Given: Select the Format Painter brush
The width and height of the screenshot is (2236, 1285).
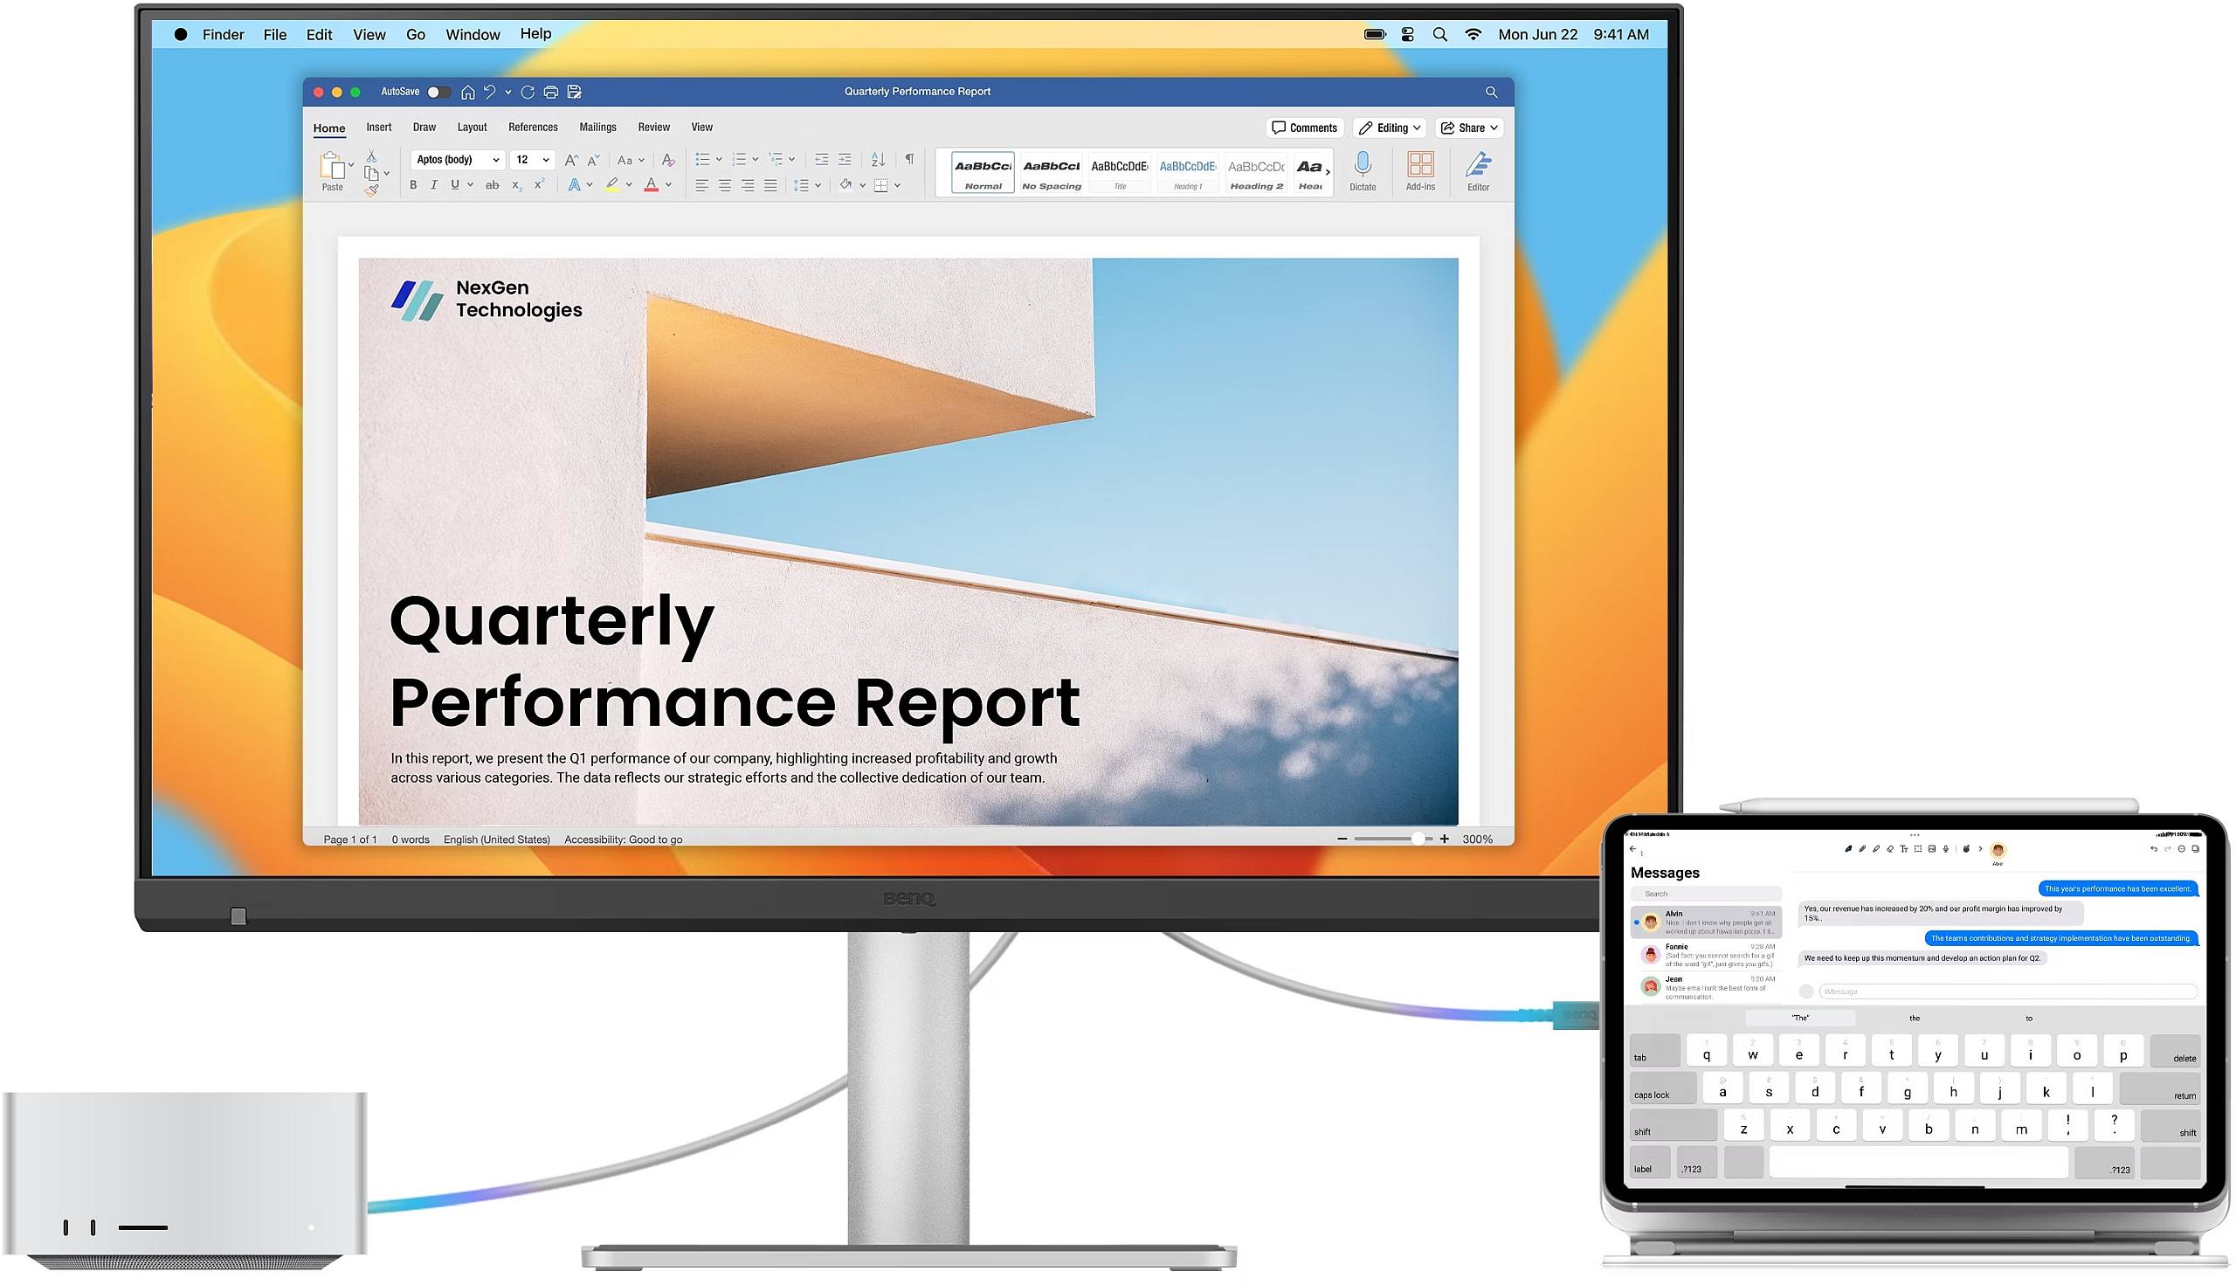Looking at the screenshot, I should click(371, 190).
